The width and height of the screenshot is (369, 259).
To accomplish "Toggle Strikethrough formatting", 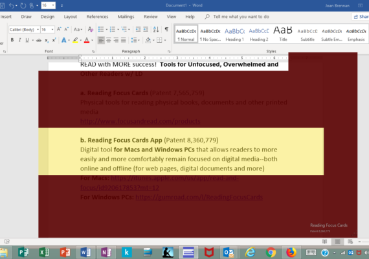I will tap(39, 40).
